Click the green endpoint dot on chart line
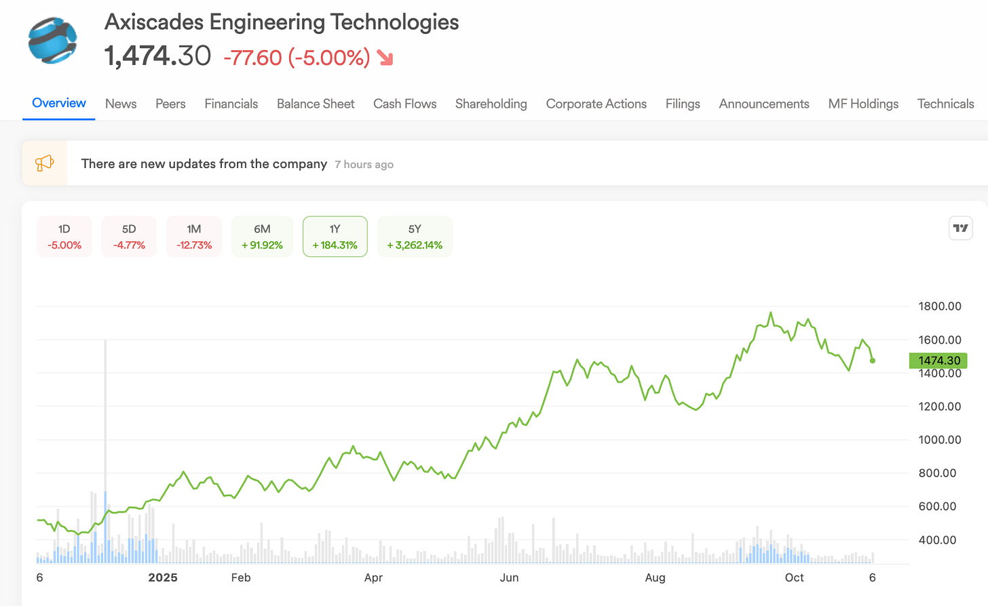The width and height of the screenshot is (988, 606). [x=873, y=361]
